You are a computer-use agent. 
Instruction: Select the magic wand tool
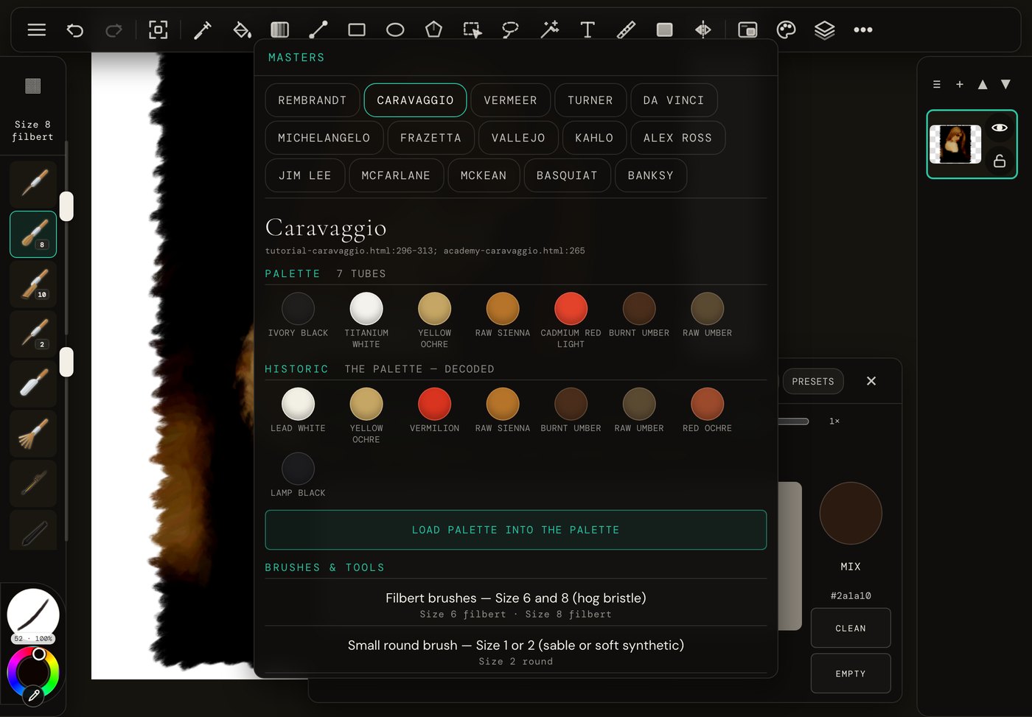tap(549, 29)
